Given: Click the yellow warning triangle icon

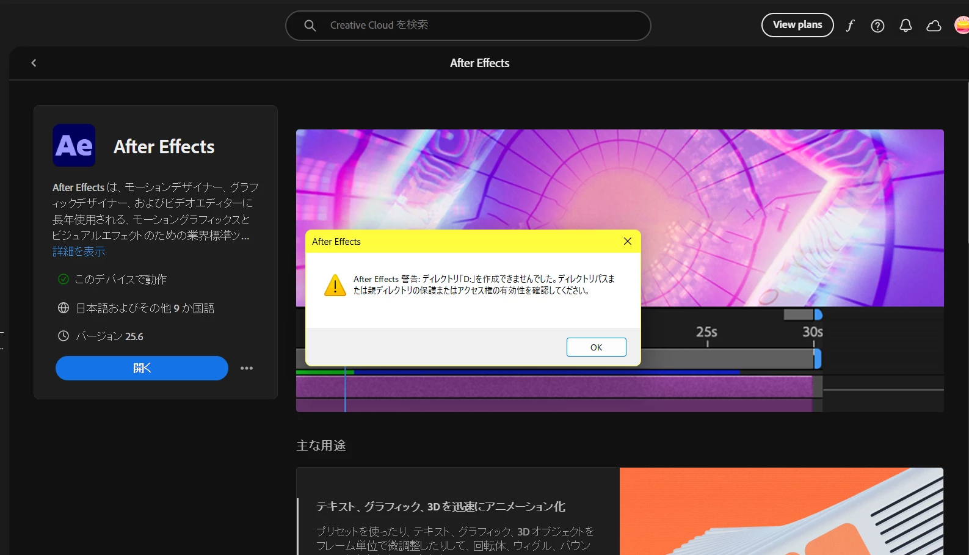Looking at the screenshot, I should point(335,285).
